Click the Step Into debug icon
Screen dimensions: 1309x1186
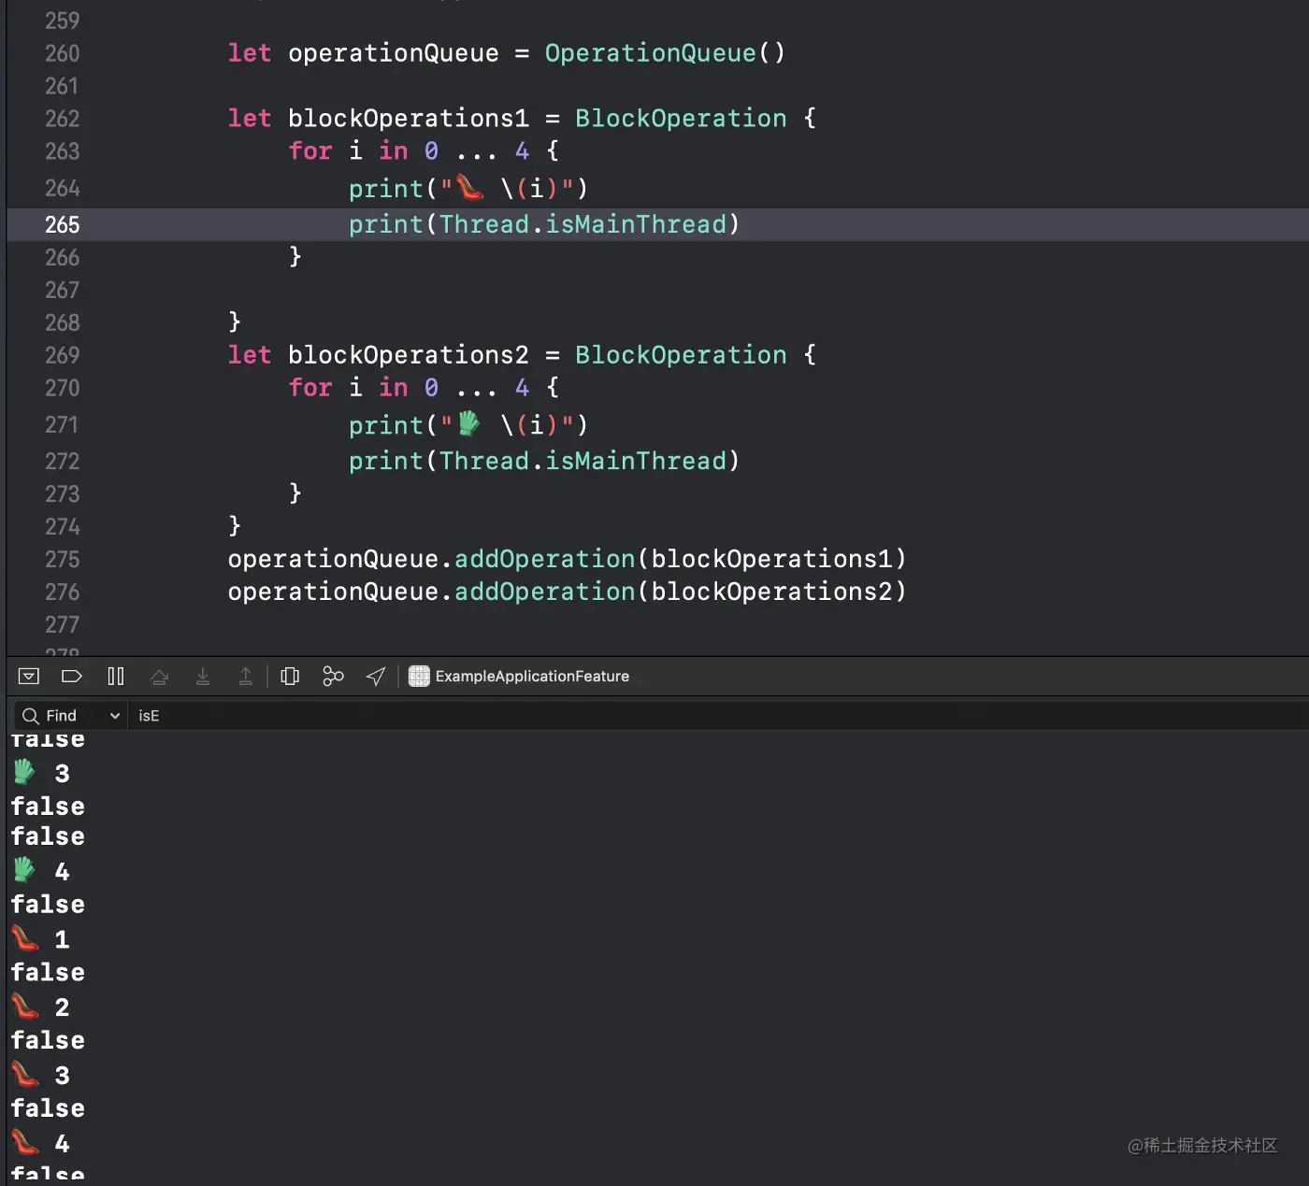click(203, 676)
